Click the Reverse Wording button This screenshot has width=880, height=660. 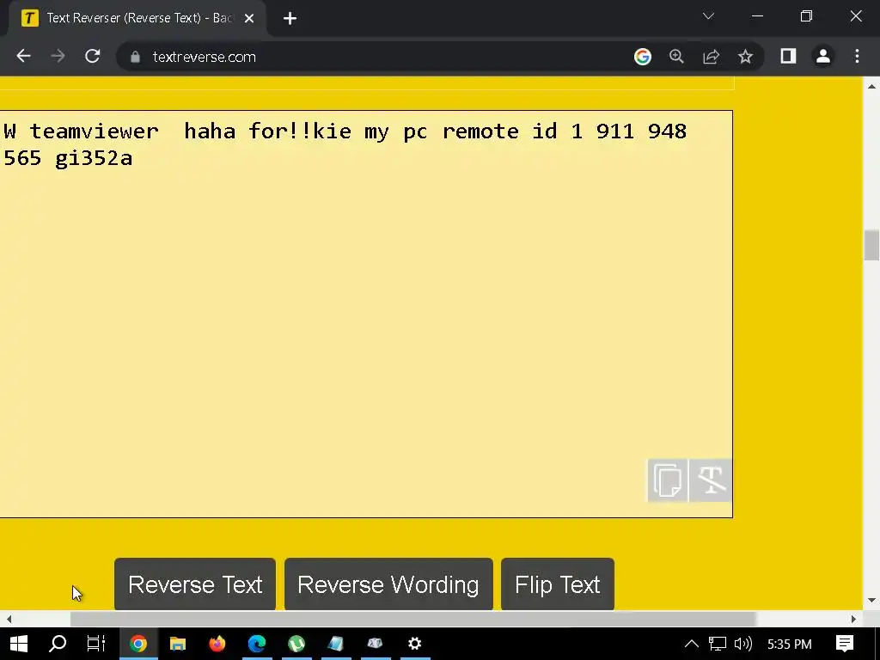(388, 584)
